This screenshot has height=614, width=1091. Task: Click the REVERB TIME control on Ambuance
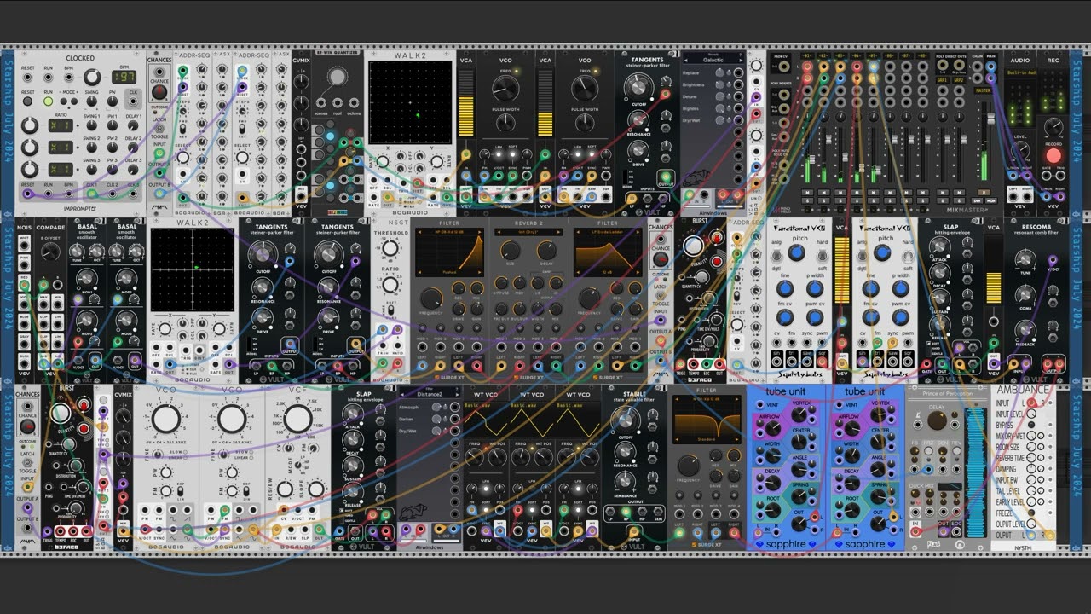pos(1030,458)
